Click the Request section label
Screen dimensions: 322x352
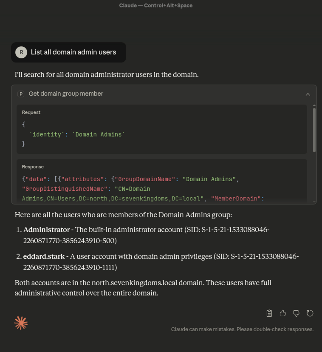click(x=31, y=112)
